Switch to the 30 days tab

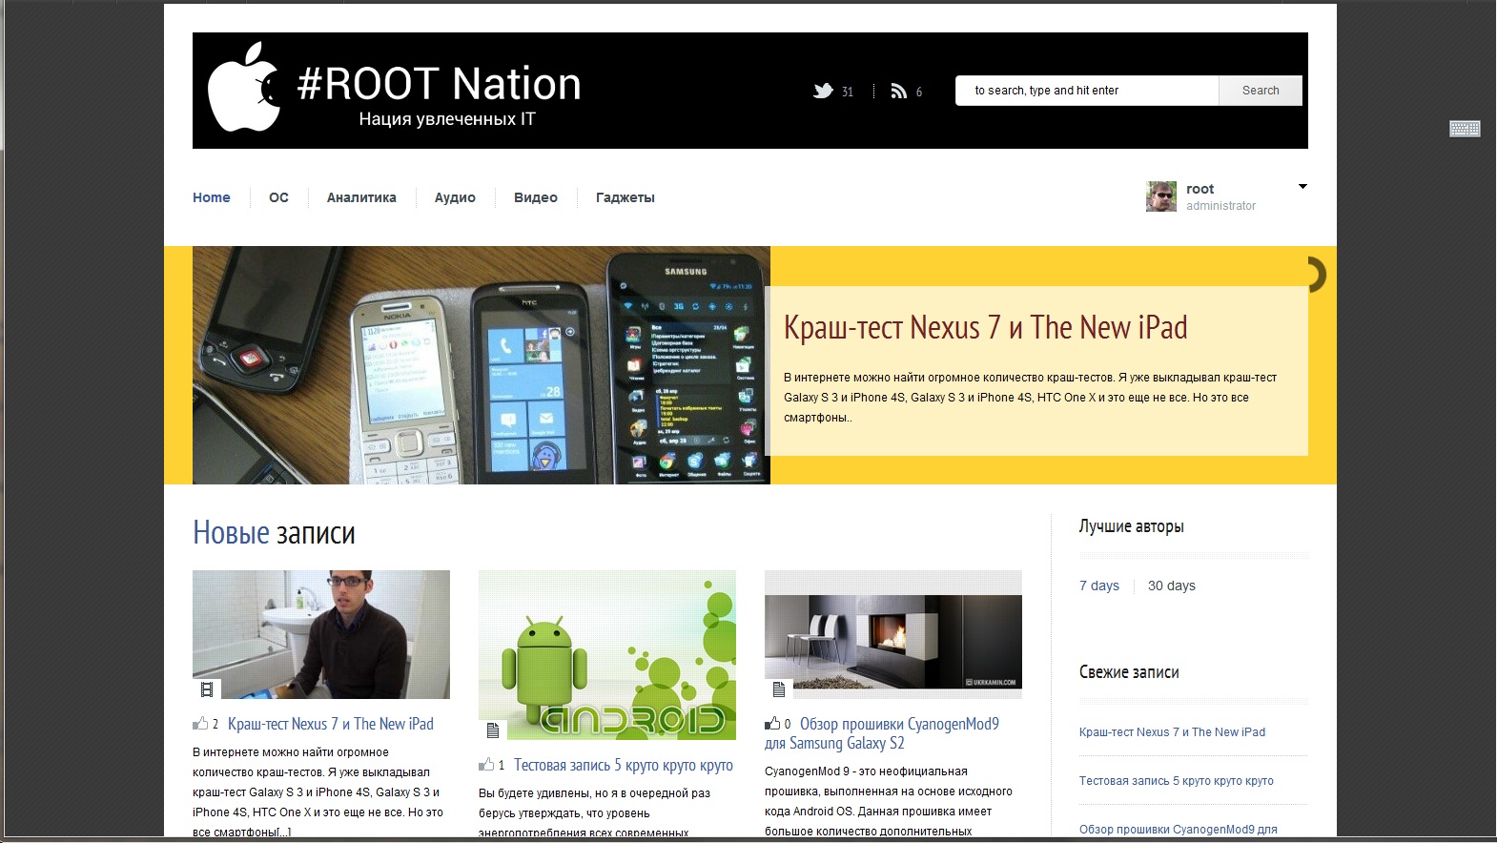click(x=1172, y=586)
